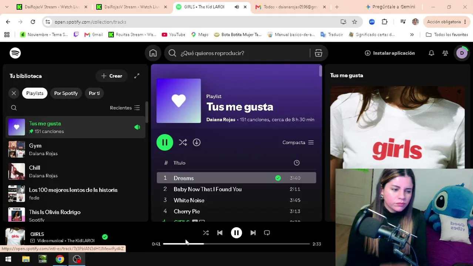473x266 pixels.
Task: Select the Dreams track title
Action: pyautogui.click(x=184, y=178)
